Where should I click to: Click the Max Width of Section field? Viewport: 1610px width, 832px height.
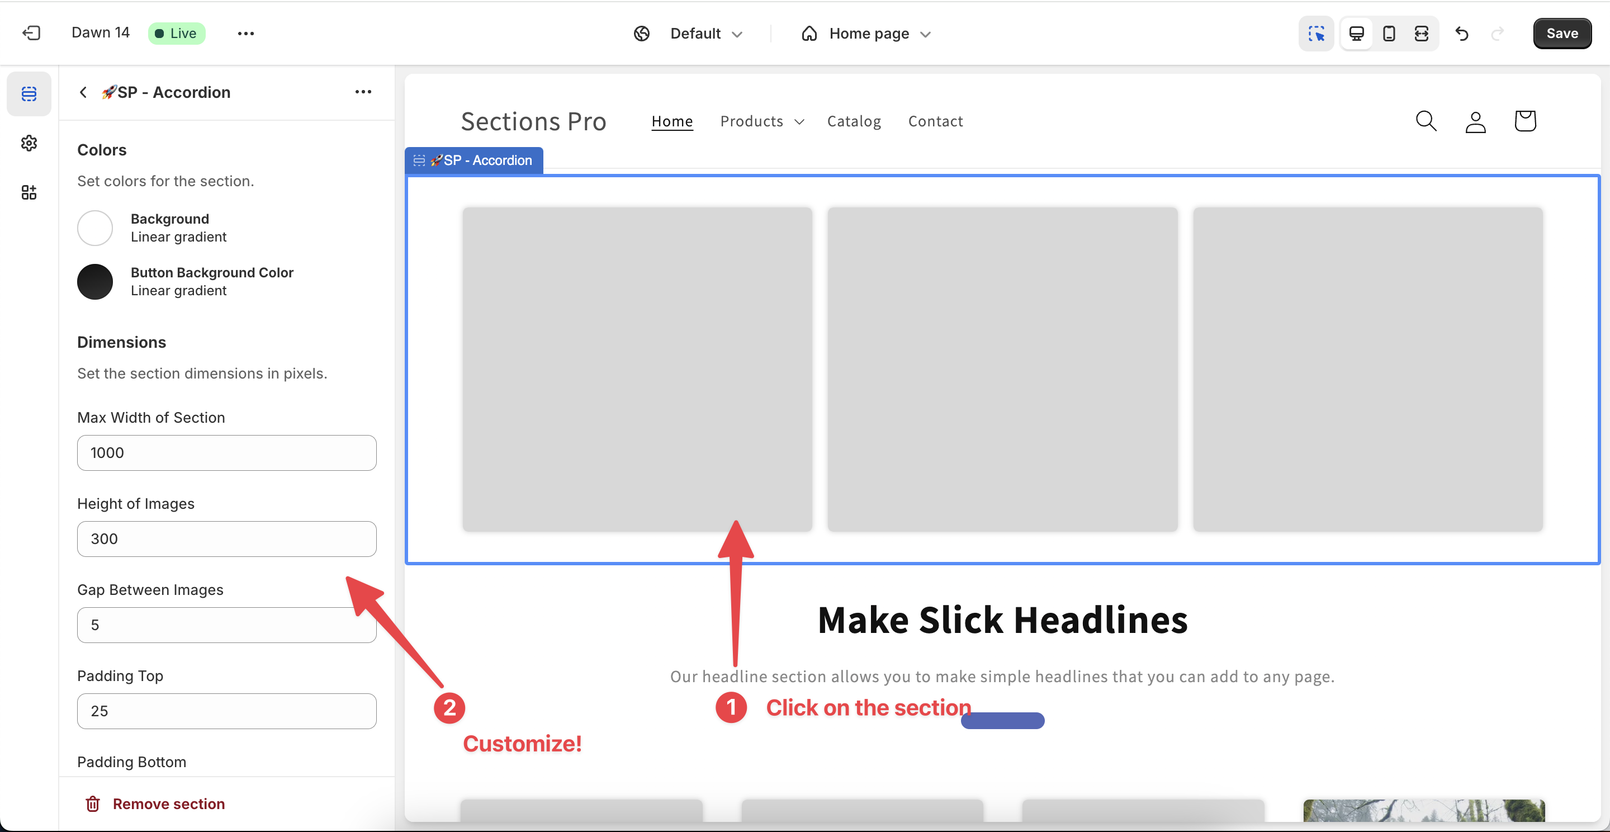click(x=226, y=452)
